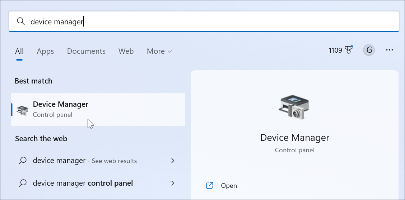Select the All tab
Viewport: 405px width, 200px height.
(x=19, y=51)
